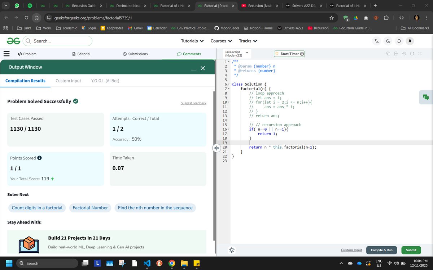Open the Strivers-A2Zs bookmark
Screen dimensions: 433x270
pos(291,28)
